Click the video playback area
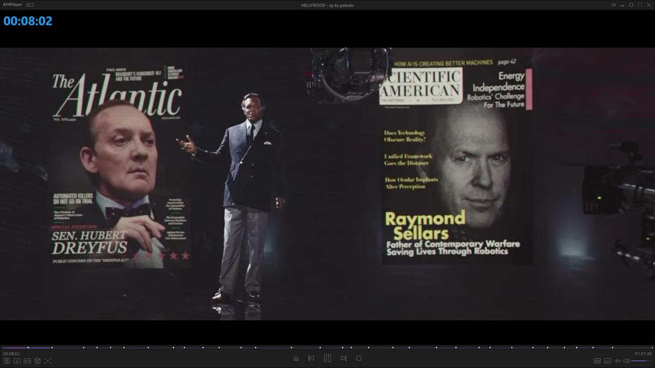 pyautogui.click(x=327, y=184)
